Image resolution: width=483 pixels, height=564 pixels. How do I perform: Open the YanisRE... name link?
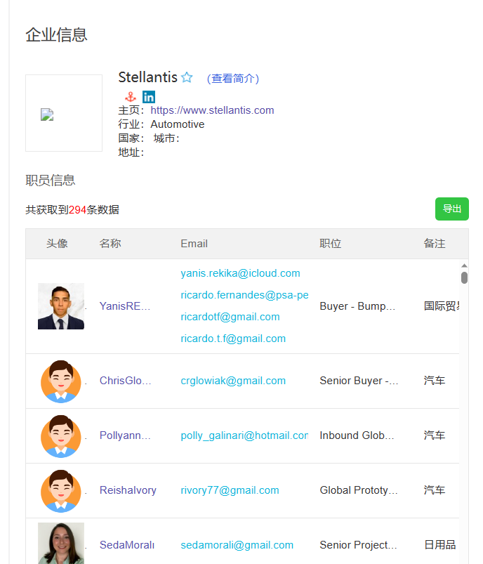coord(125,306)
